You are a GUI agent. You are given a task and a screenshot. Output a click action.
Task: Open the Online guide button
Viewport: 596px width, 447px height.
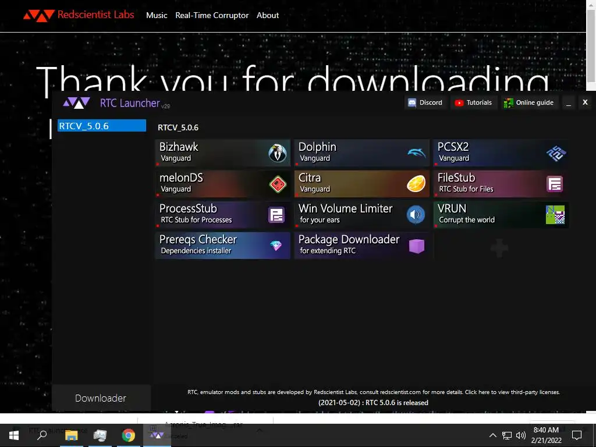coord(529,102)
